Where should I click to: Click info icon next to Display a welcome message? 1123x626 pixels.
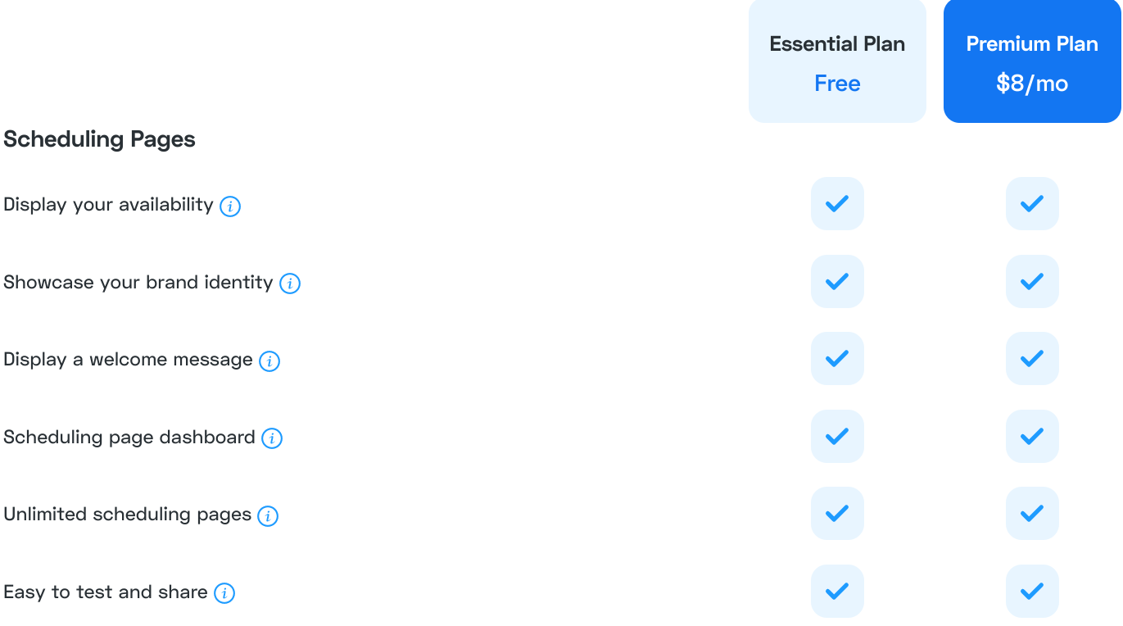[269, 361]
